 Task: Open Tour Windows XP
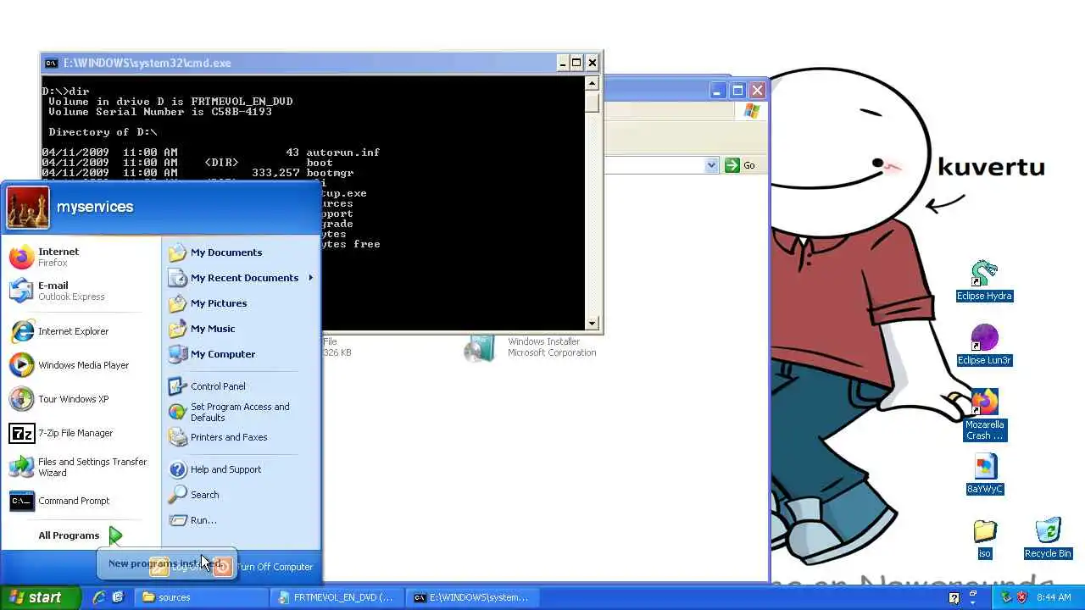click(81, 399)
